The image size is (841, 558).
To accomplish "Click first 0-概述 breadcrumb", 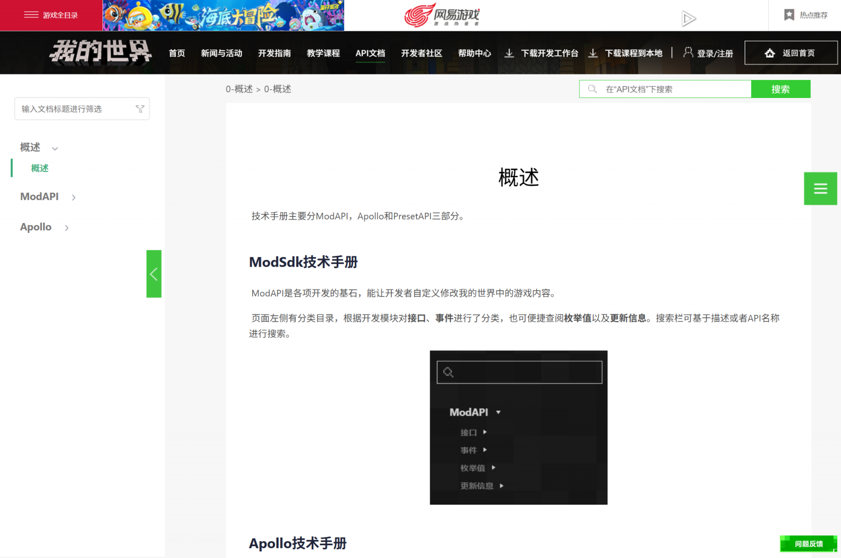I will [x=239, y=89].
